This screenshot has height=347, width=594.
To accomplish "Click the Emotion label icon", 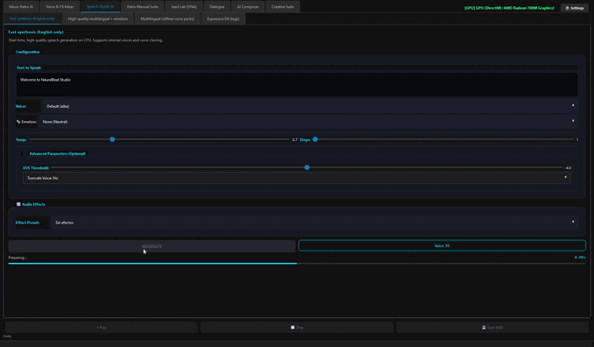I will (18, 122).
